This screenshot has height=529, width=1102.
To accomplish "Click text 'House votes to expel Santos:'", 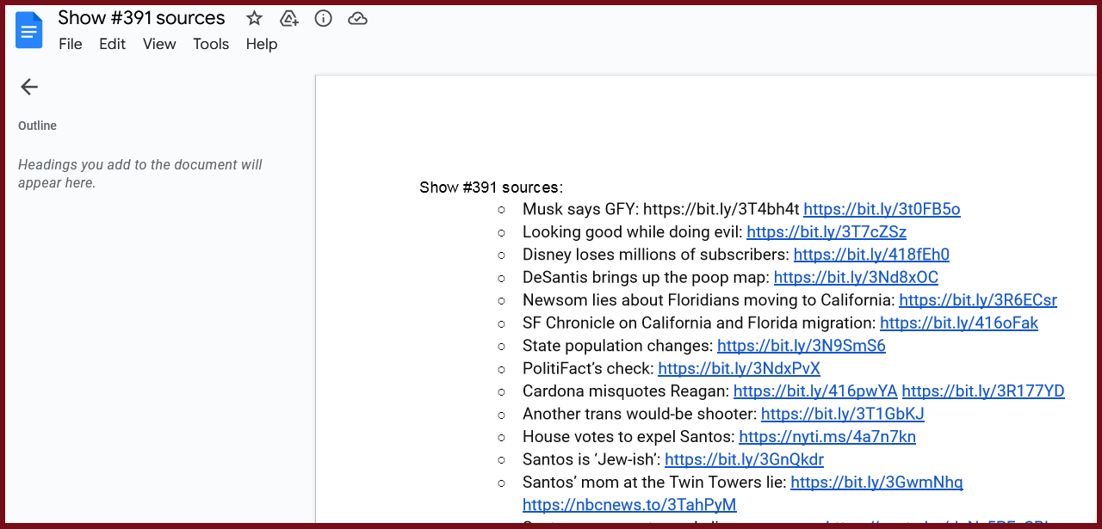I will coord(628,437).
